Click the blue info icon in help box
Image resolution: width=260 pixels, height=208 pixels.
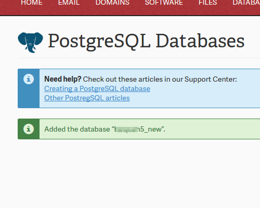(29, 79)
